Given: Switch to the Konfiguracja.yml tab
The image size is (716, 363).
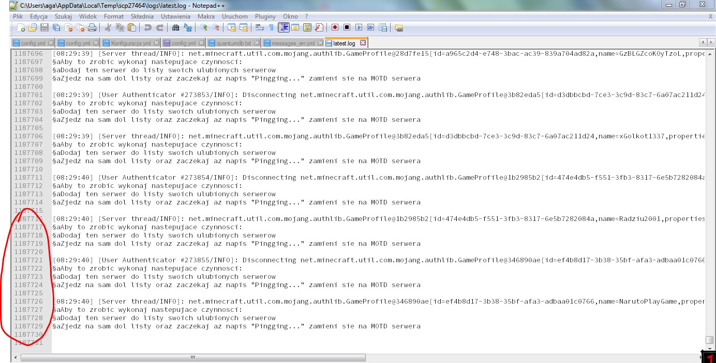Looking at the screenshot, I should [131, 43].
